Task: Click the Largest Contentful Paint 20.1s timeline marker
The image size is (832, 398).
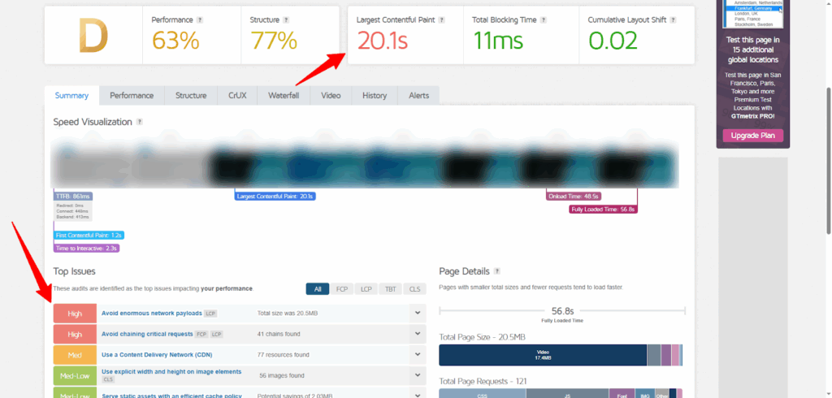Action: 275,196
